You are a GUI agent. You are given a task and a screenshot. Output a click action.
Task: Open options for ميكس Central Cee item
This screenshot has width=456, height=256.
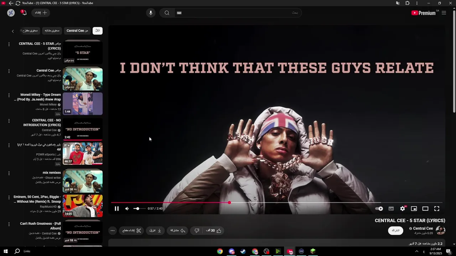[x=9, y=71]
